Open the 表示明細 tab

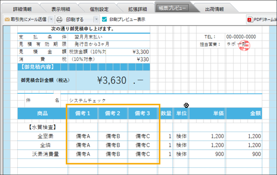(x=61, y=9)
